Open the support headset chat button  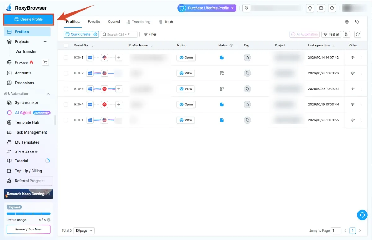[x=362, y=215]
